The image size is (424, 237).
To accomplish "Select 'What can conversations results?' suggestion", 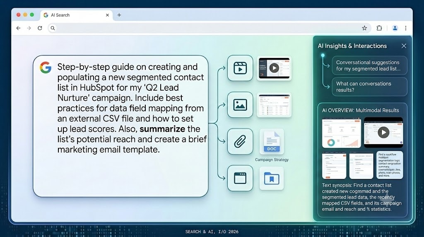I will coord(369,87).
